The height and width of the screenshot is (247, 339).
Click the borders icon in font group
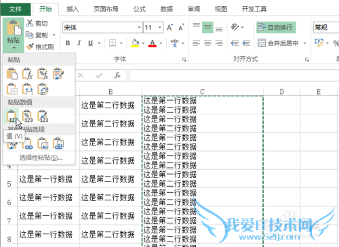113,43
